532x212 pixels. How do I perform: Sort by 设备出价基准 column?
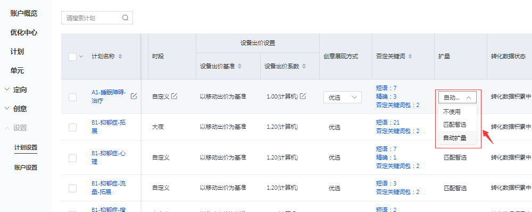pos(239,66)
